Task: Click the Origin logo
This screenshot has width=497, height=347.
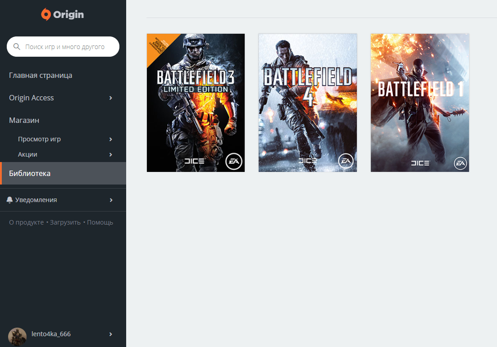Action: 63,14
